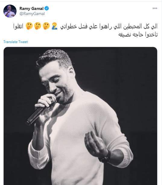Click the blue verified badge beside Ramy Gamal
This screenshot has width=162, height=185.
click(47, 8)
